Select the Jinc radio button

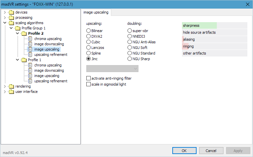(88, 59)
